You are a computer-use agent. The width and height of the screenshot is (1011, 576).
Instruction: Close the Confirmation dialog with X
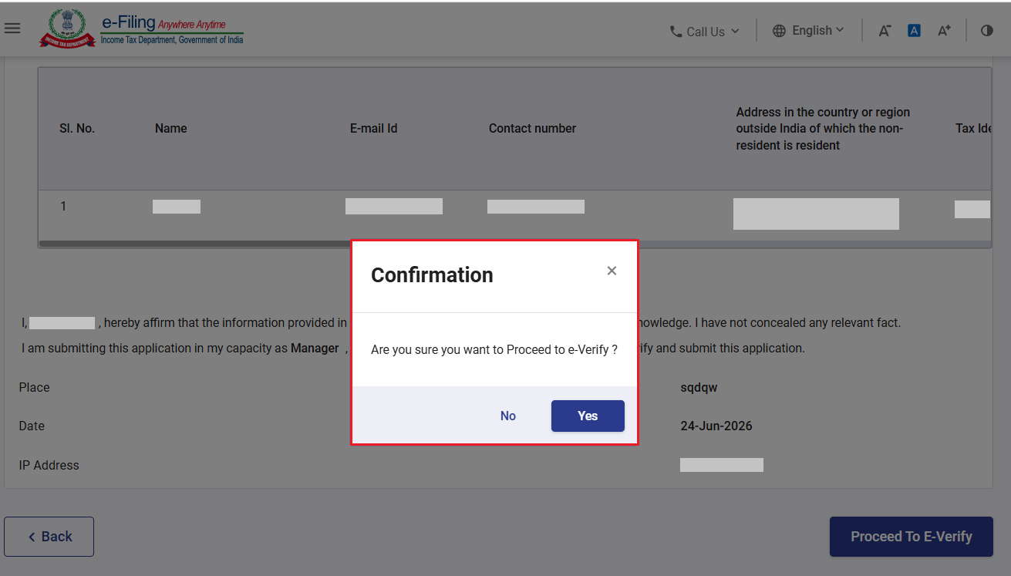(x=612, y=271)
